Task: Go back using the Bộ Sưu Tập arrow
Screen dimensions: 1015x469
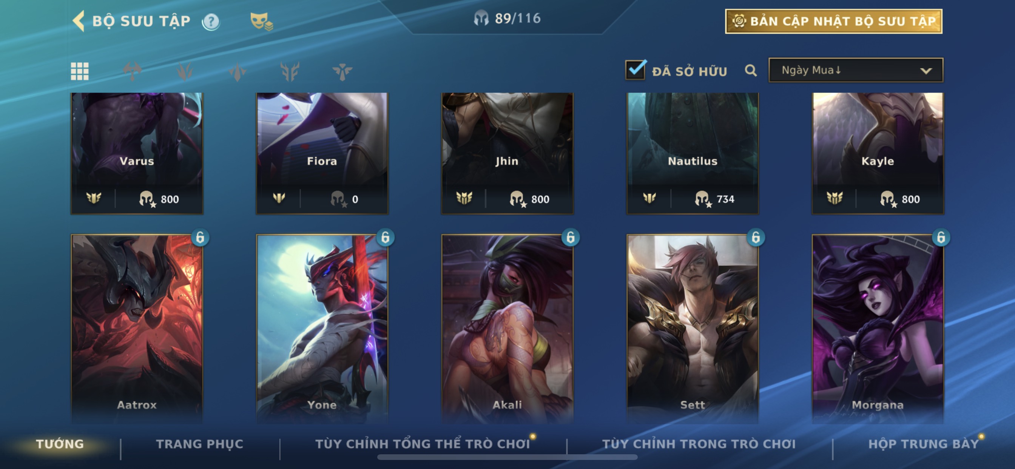Action: 79,21
